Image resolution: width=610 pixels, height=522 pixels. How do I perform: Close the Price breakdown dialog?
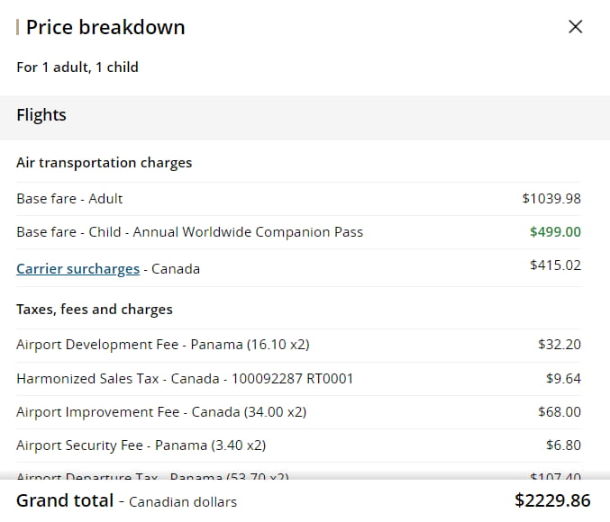coord(576,27)
